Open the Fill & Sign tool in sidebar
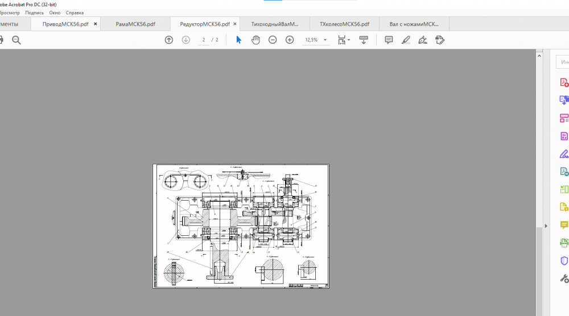This screenshot has height=316, width=569. pos(564,153)
